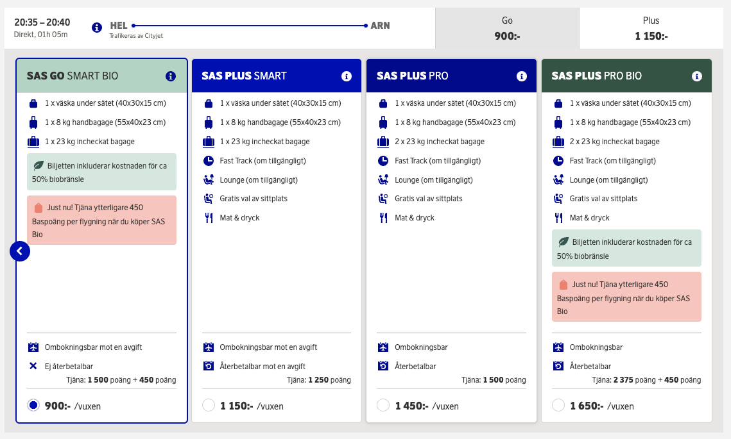
Task: Click pink bonus points notice in SAS Plus Pro Bio
Action: click(x=626, y=297)
